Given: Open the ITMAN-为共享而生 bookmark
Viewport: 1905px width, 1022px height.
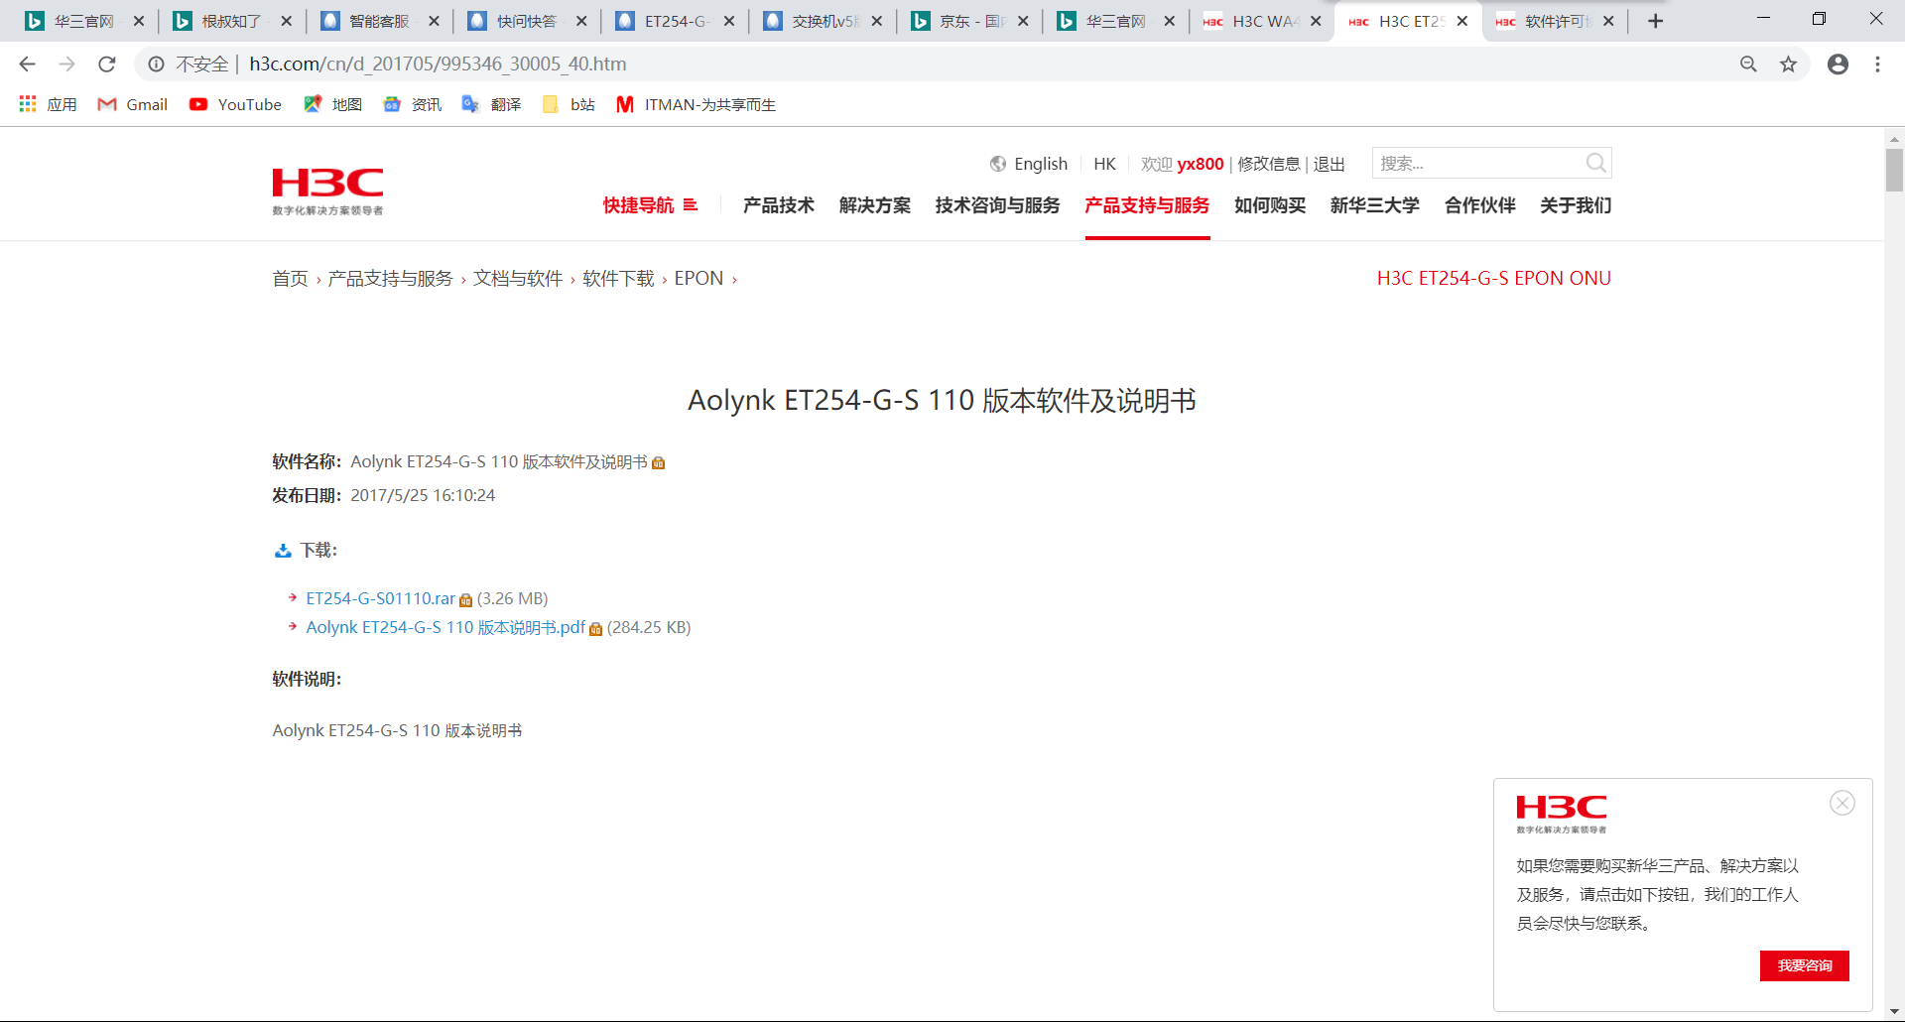Looking at the screenshot, I should [696, 104].
